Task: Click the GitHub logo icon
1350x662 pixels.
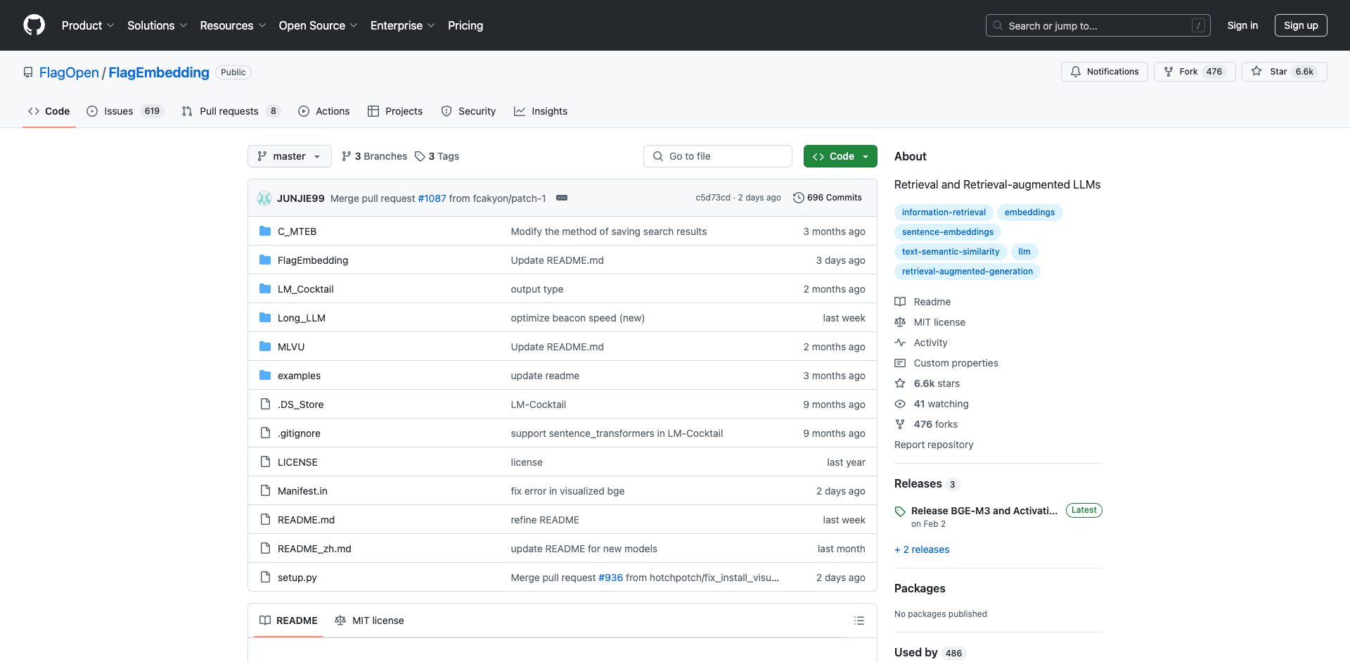Action: click(34, 25)
